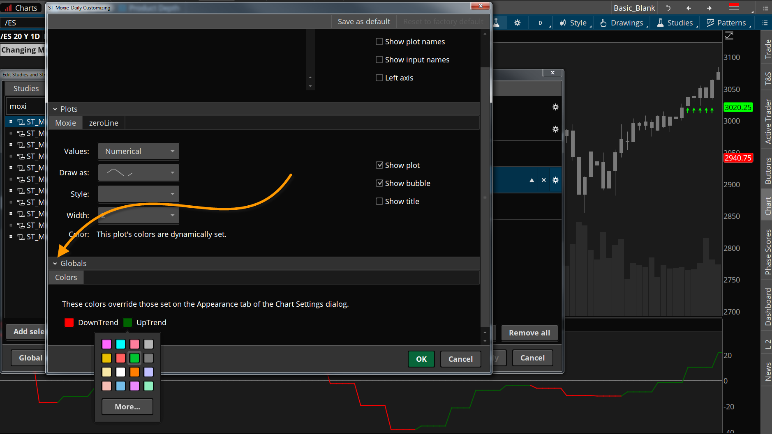Open the Draw as dropdown
Viewport: 772px width, 434px height.
(x=139, y=172)
